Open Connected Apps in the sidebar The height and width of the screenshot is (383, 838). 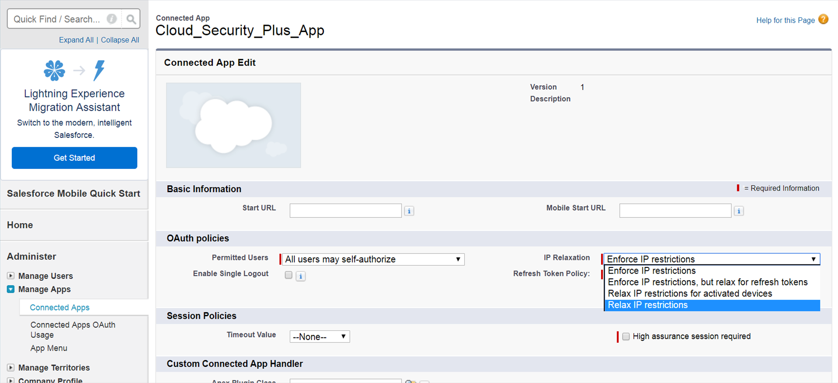pyautogui.click(x=60, y=307)
